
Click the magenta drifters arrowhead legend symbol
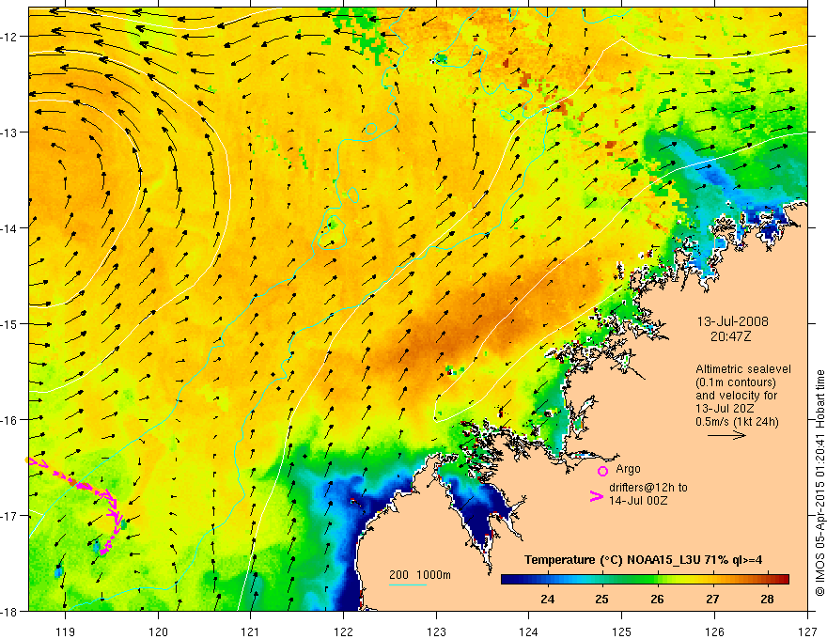coord(596,495)
